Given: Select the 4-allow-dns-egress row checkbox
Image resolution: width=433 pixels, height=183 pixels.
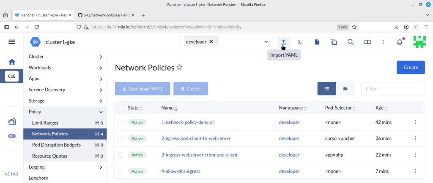Looking at the screenshot, I should click(x=121, y=171).
